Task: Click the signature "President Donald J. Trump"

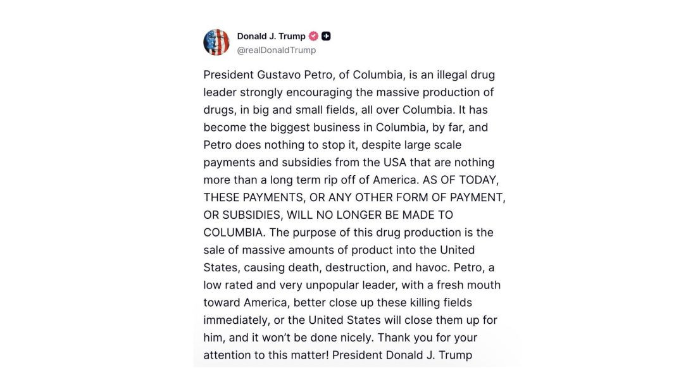Action: pos(402,355)
